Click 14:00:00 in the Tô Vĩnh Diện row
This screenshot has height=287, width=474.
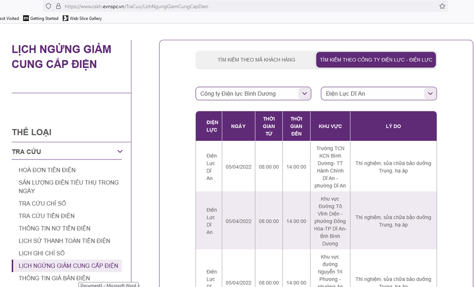(x=296, y=221)
